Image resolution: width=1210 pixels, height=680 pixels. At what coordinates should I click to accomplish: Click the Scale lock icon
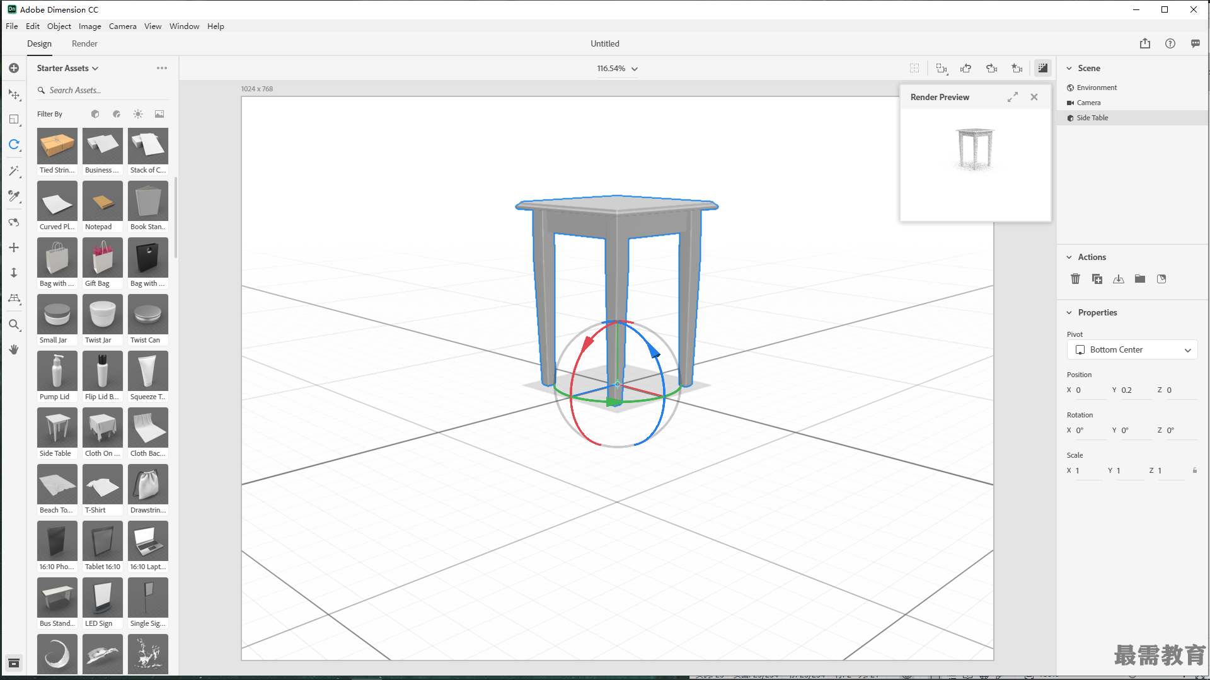[x=1195, y=470]
